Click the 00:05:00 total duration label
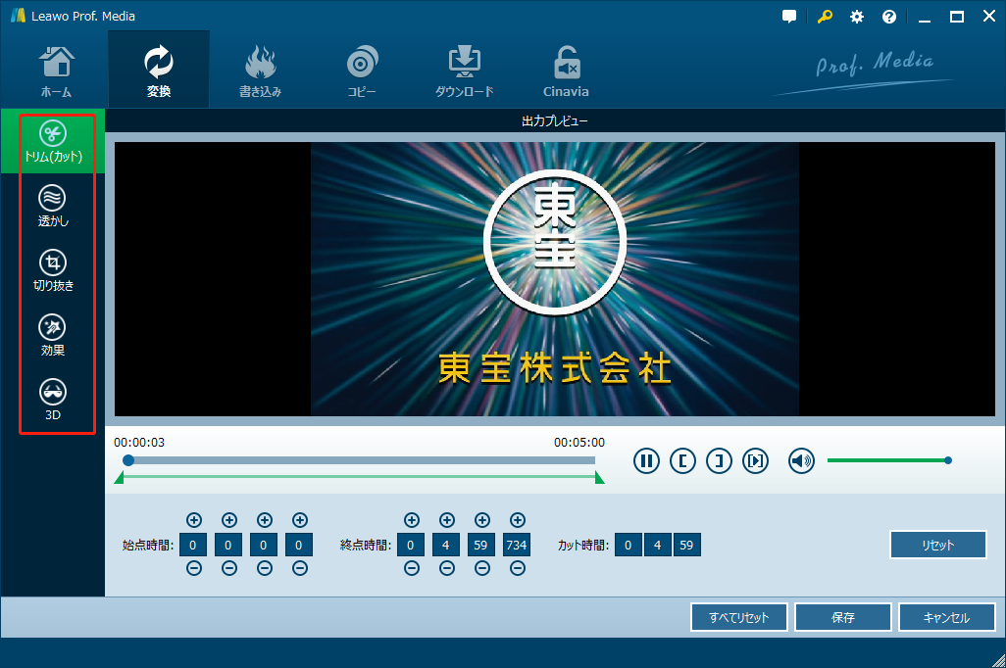The image size is (1006, 668). pos(579,443)
